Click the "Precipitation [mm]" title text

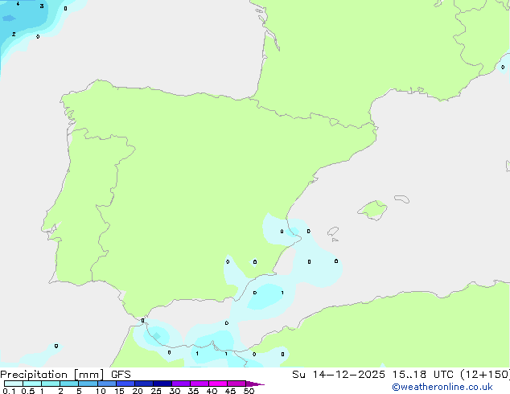(52, 375)
